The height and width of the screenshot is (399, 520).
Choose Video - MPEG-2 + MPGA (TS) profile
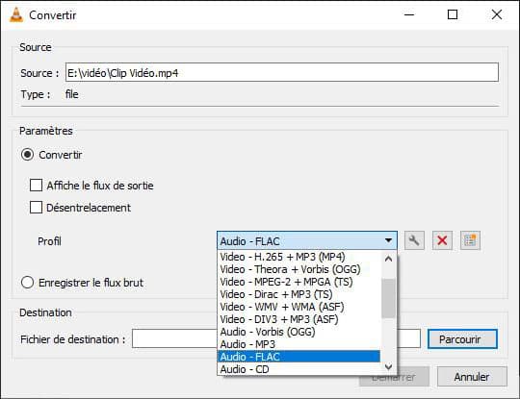point(299,282)
